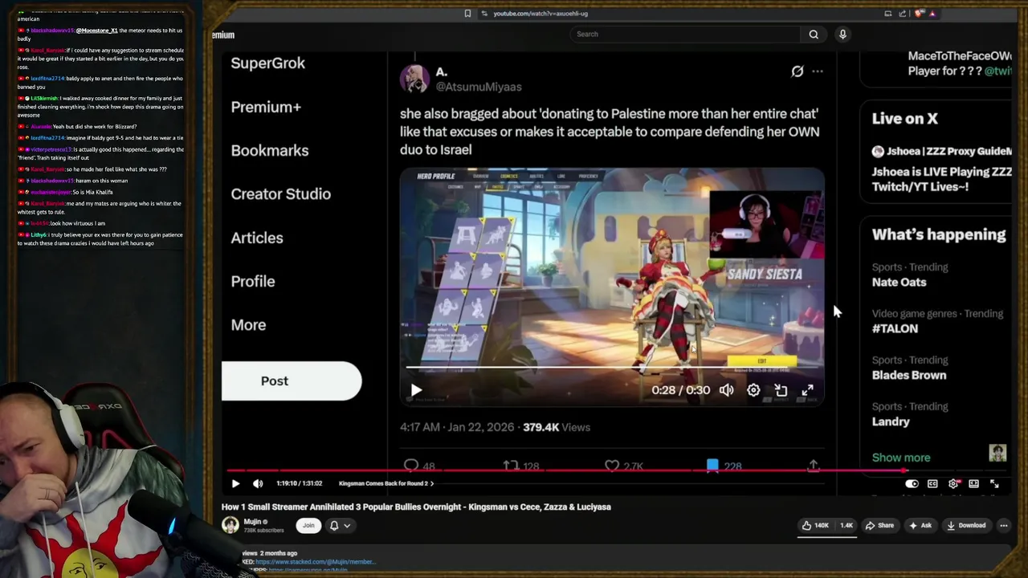Open the tweet's three-dots more menu
The width and height of the screenshot is (1028, 578).
[x=818, y=71]
